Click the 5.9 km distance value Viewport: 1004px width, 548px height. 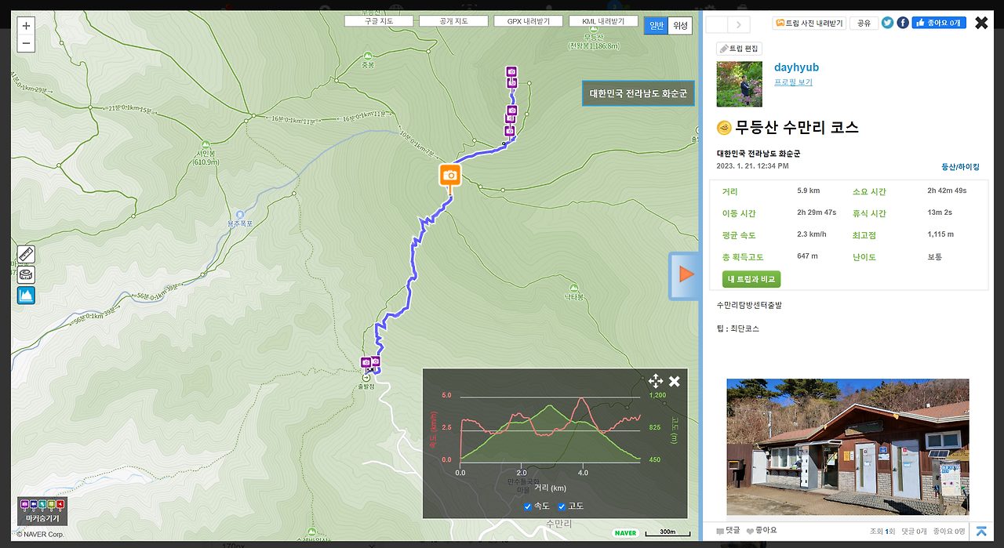[x=808, y=191]
